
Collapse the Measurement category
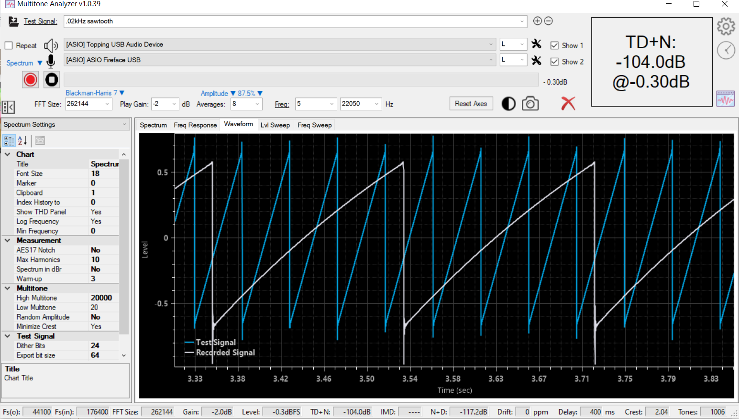tap(8, 240)
